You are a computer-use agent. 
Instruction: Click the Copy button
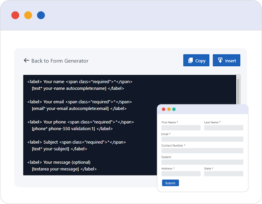196,60
